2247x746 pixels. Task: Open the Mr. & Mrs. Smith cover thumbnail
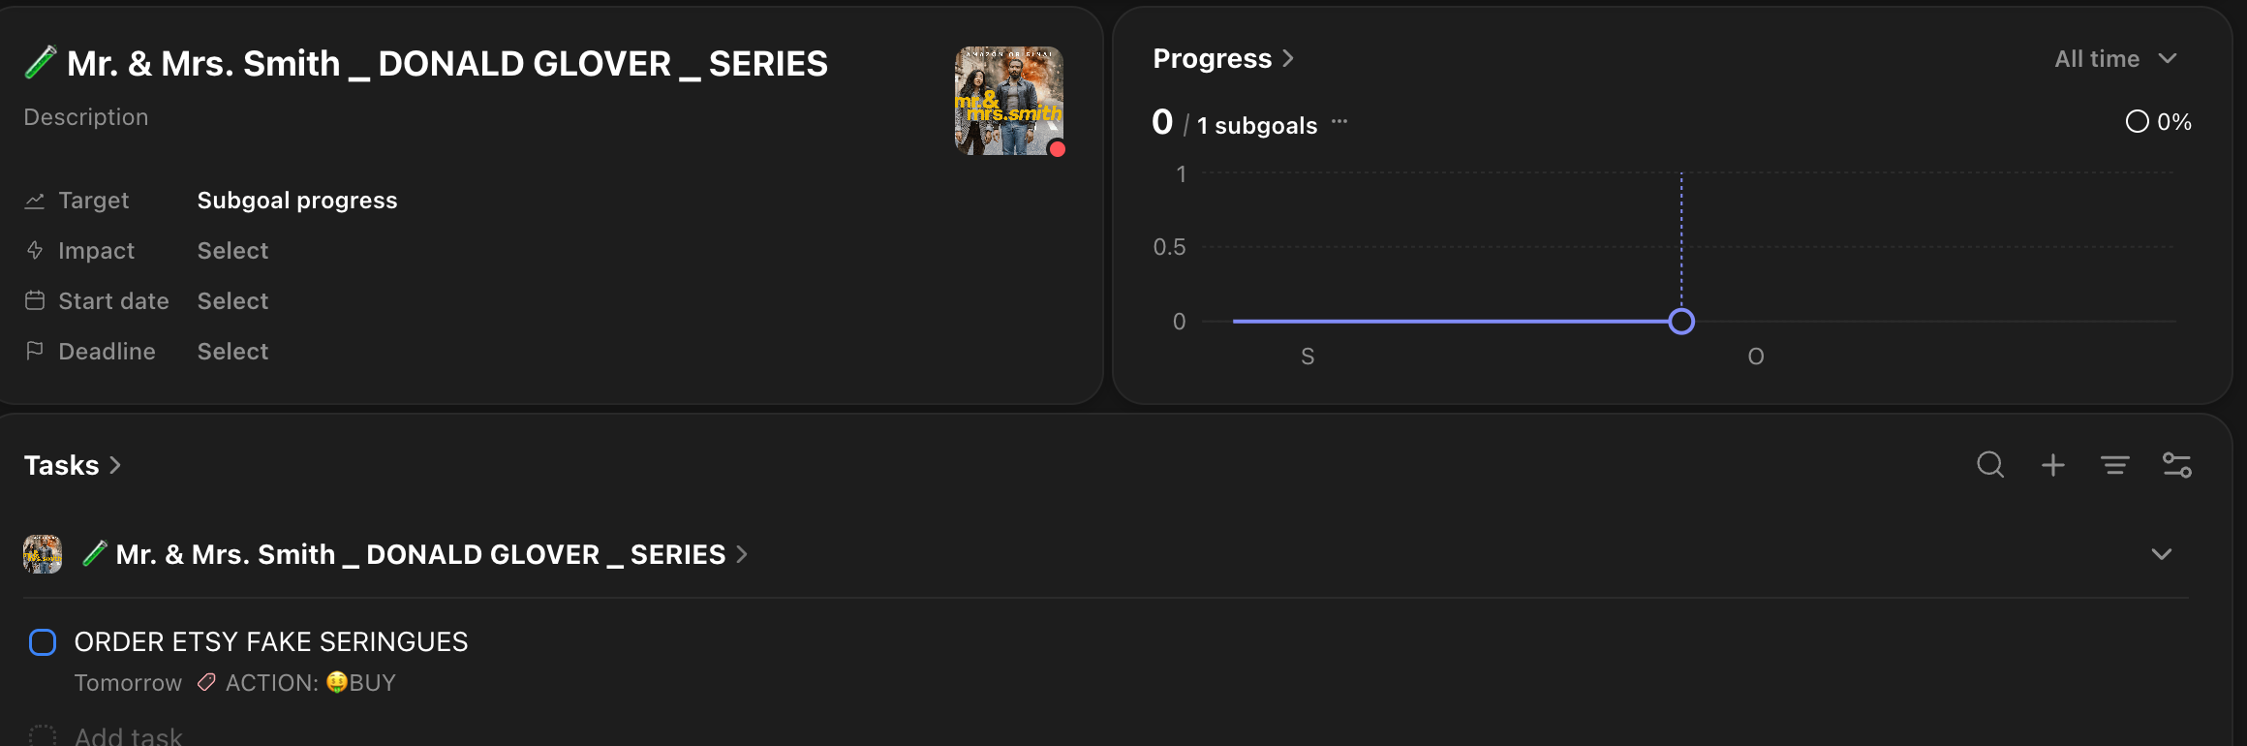click(x=1009, y=101)
